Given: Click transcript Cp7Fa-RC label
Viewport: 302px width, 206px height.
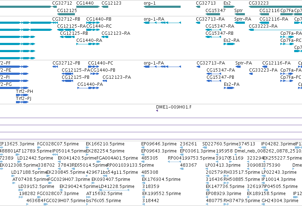Looking at the screenshot, I should tap(291, 40).
